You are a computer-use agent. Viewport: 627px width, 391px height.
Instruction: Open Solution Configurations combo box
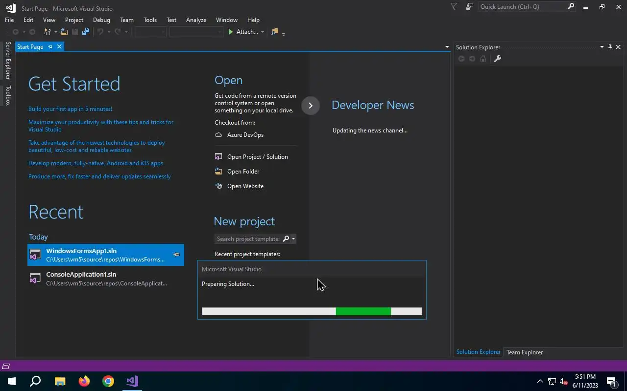coord(150,32)
